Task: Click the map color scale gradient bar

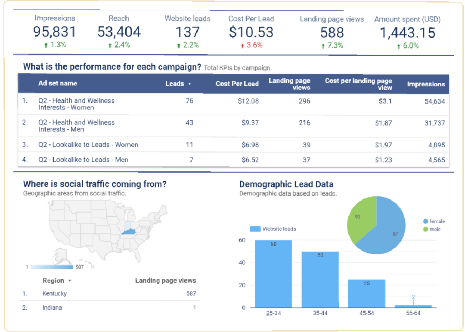Action: [x=52, y=267]
